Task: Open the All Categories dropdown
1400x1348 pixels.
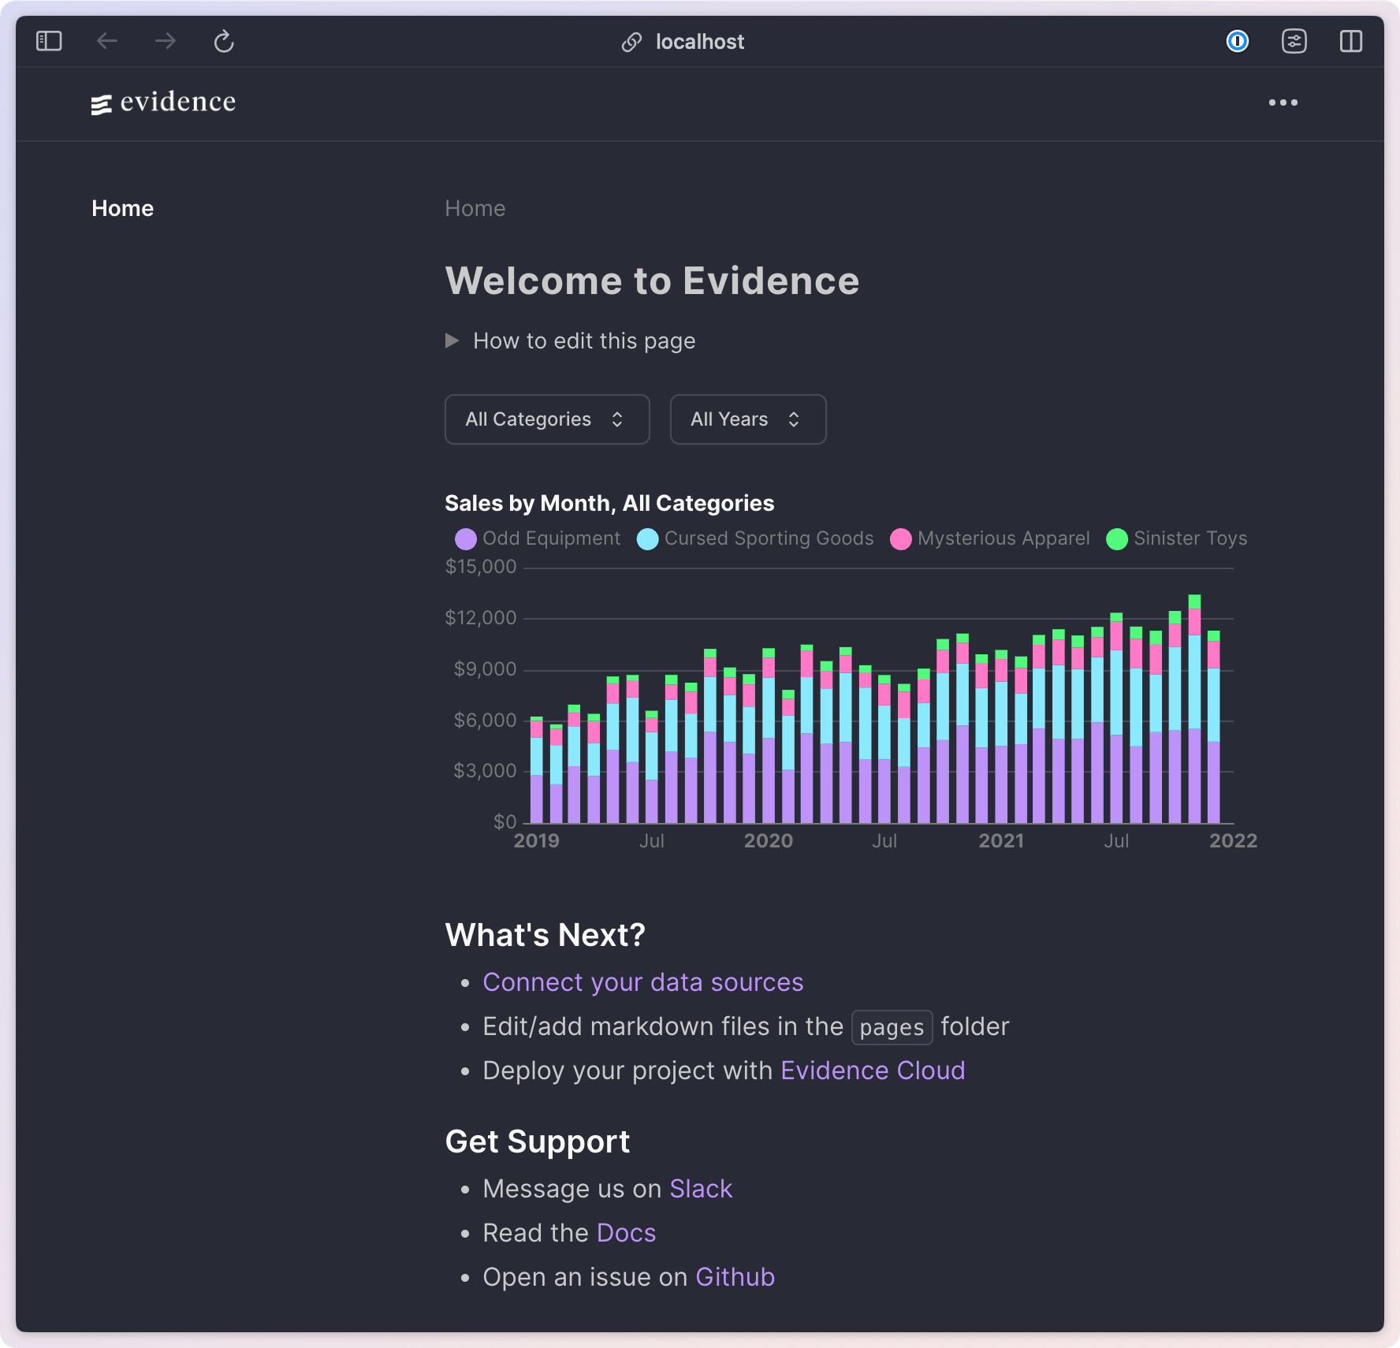Action: pyautogui.click(x=546, y=419)
